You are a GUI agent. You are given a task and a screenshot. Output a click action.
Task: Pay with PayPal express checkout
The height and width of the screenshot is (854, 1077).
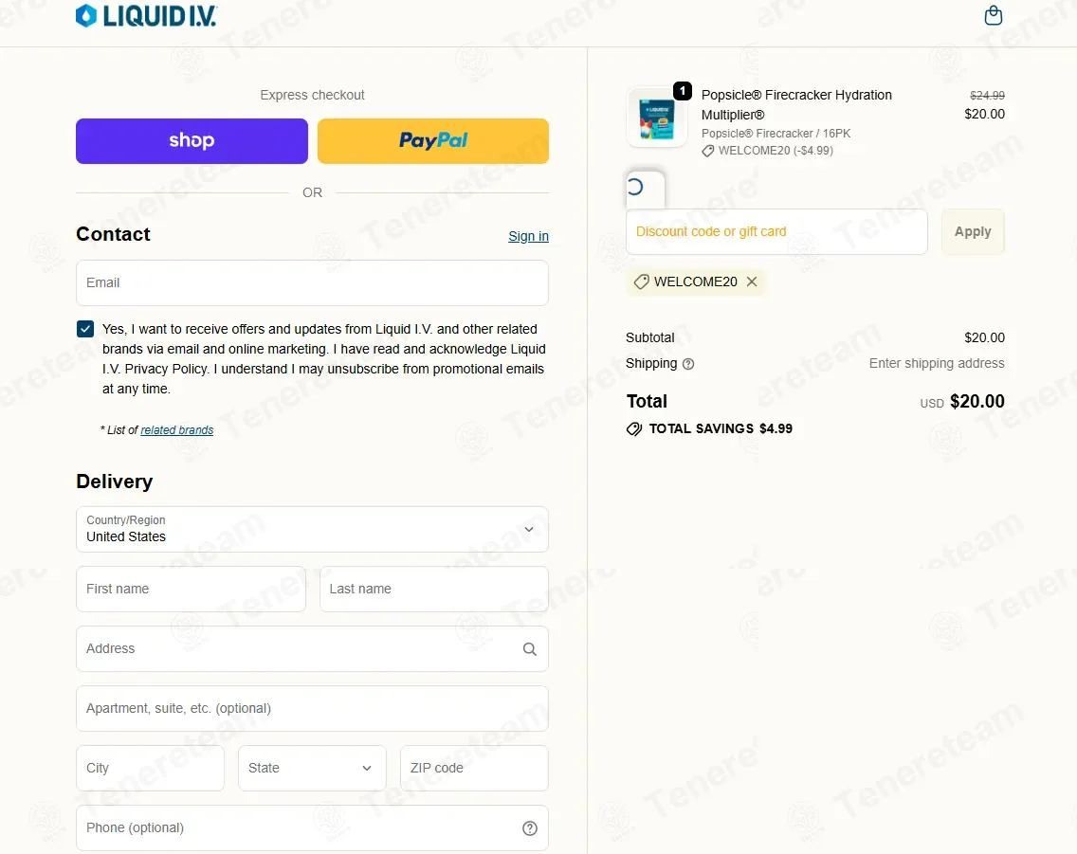[x=432, y=141]
